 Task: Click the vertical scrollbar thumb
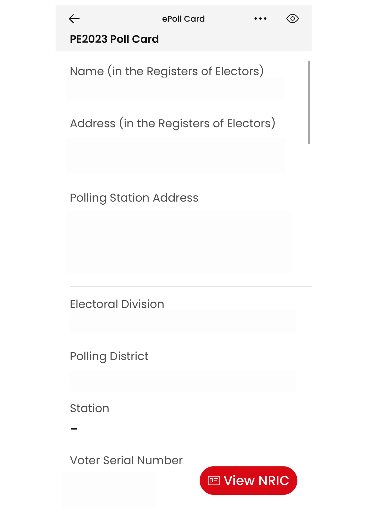(309, 102)
